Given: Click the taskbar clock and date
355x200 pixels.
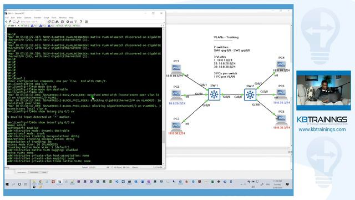Looking at the screenshot, I should (x=277, y=184).
